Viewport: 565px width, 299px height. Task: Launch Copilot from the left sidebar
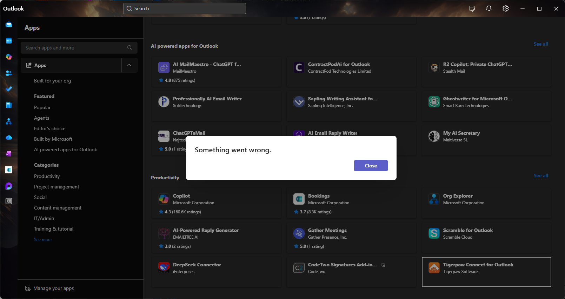coord(9,57)
